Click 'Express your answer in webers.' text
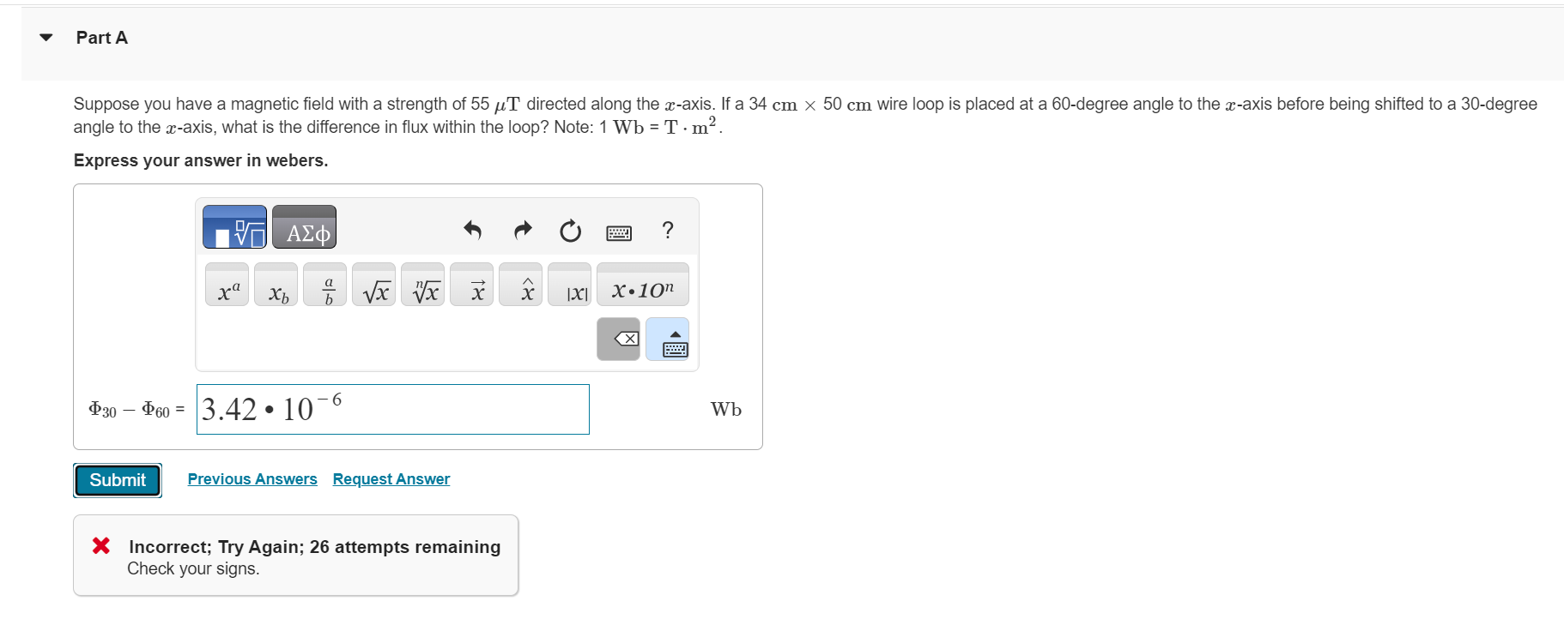This screenshot has height=631, width=1564. 201,160
